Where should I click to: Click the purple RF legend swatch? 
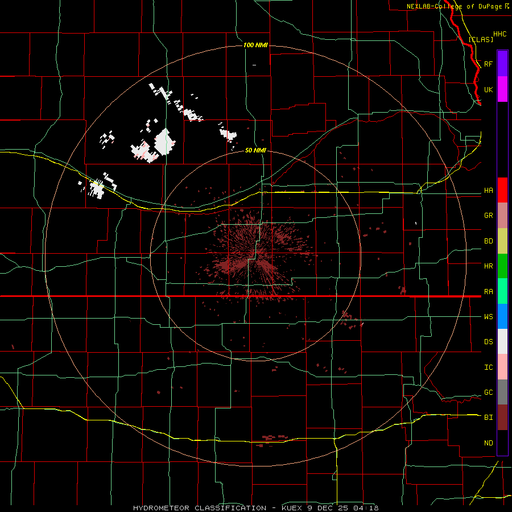[x=502, y=64]
